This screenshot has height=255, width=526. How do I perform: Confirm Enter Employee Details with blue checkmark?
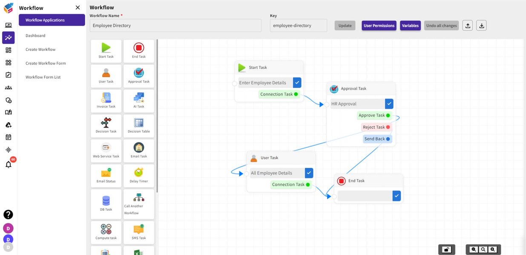(297, 83)
